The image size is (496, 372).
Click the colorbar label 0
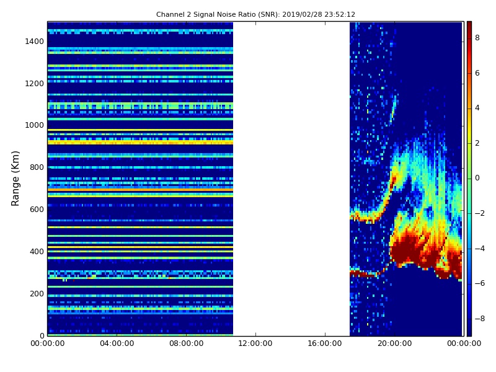[x=477, y=178]
